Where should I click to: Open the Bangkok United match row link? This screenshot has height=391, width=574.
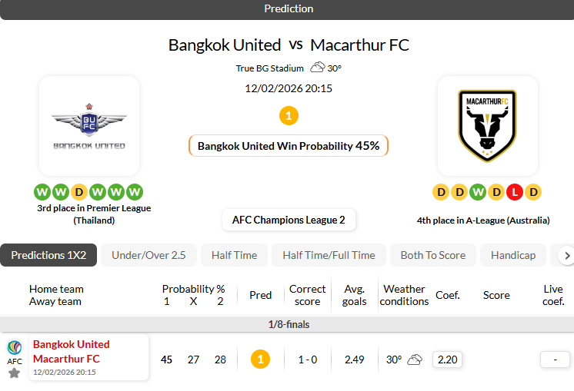(72, 344)
